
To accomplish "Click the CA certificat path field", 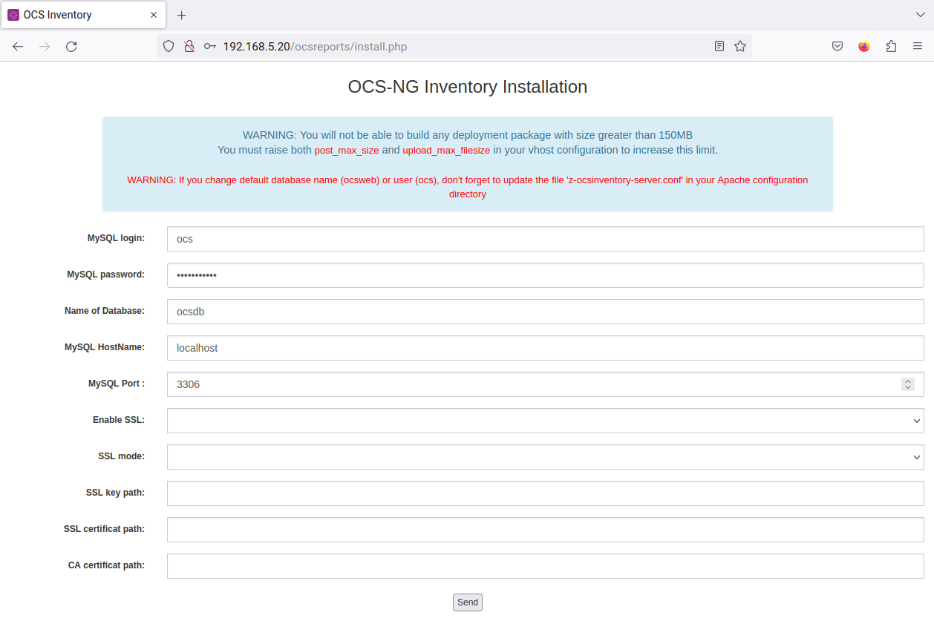I will point(545,566).
